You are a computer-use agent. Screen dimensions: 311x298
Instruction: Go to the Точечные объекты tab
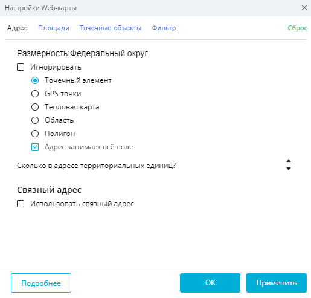tap(111, 28)
